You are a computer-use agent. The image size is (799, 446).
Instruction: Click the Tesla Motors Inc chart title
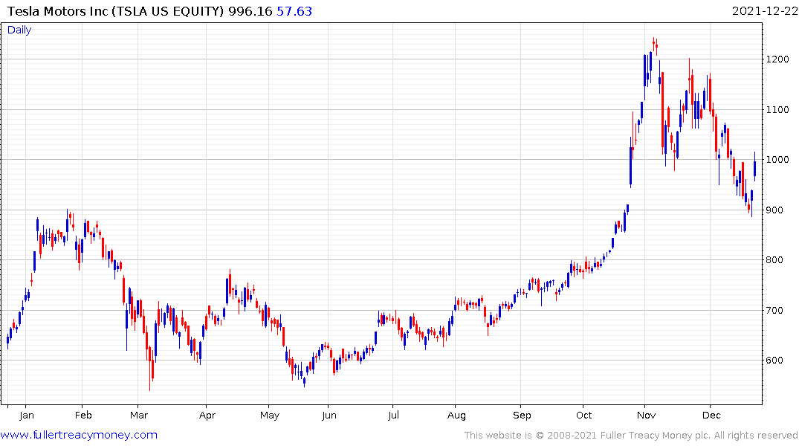[116, 11]
